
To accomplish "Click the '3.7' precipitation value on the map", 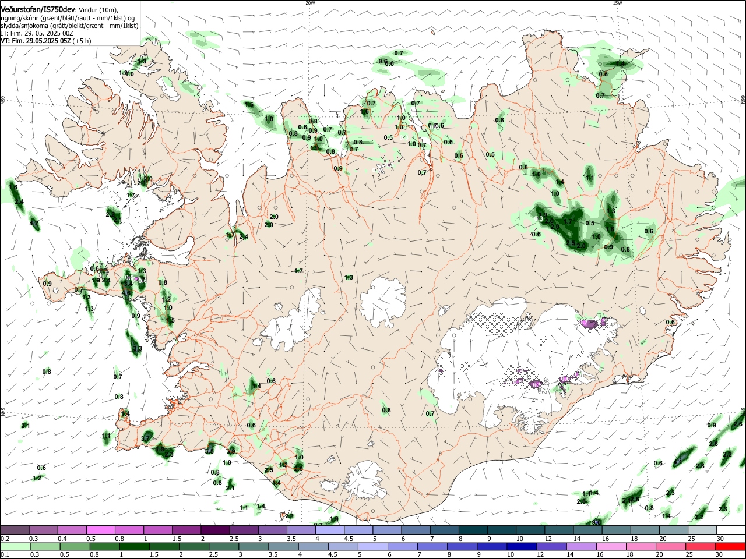I will tap(146, 438).
